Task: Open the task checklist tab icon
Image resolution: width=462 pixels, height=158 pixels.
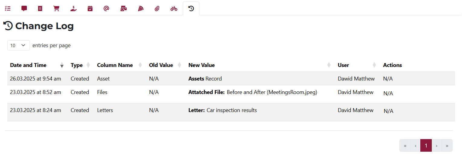Action: point(8,8)
